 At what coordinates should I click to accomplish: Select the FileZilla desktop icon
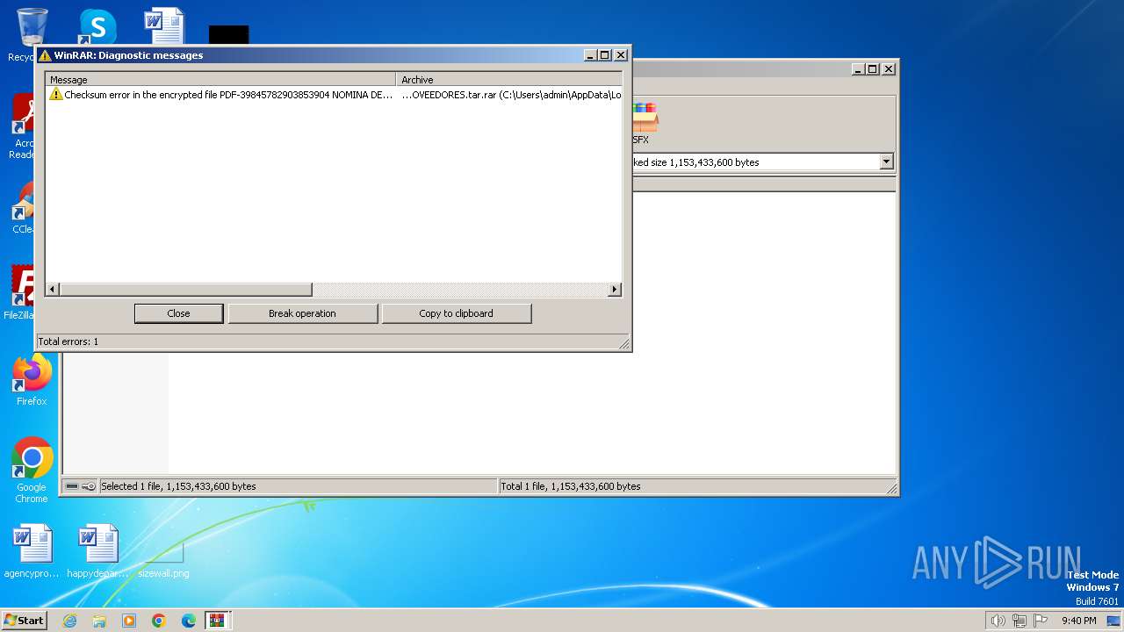coord(21,292)
